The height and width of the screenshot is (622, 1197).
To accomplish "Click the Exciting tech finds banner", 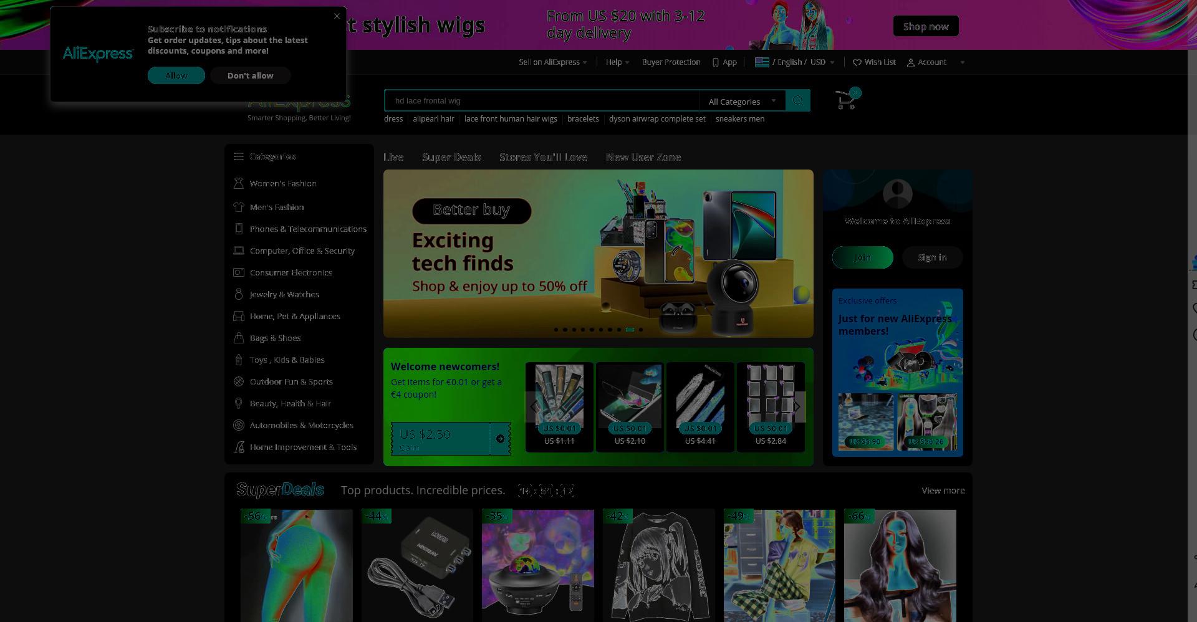I will coord(598,254).
